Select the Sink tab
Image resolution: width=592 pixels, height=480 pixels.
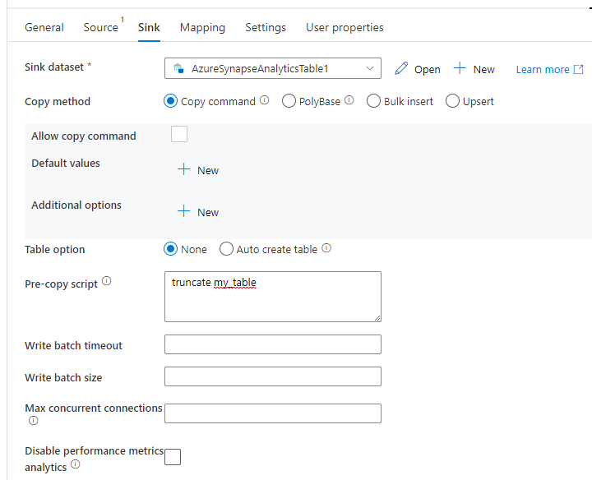149,28
